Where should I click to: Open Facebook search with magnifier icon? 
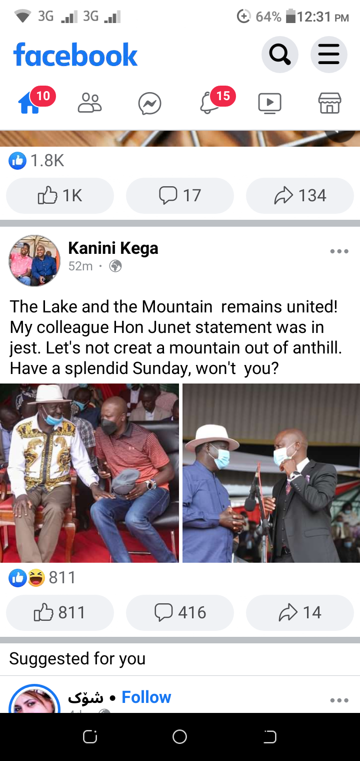(x=280, y=55)
